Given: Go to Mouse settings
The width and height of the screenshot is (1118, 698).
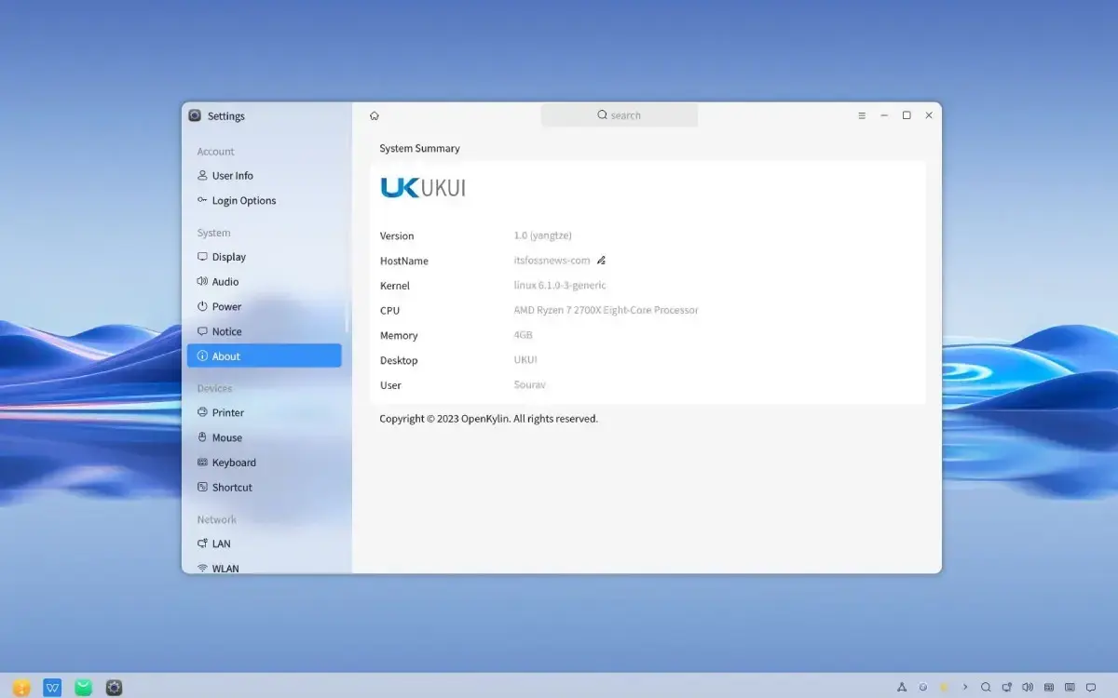Looking at the screenshot, I should (264, 438).
